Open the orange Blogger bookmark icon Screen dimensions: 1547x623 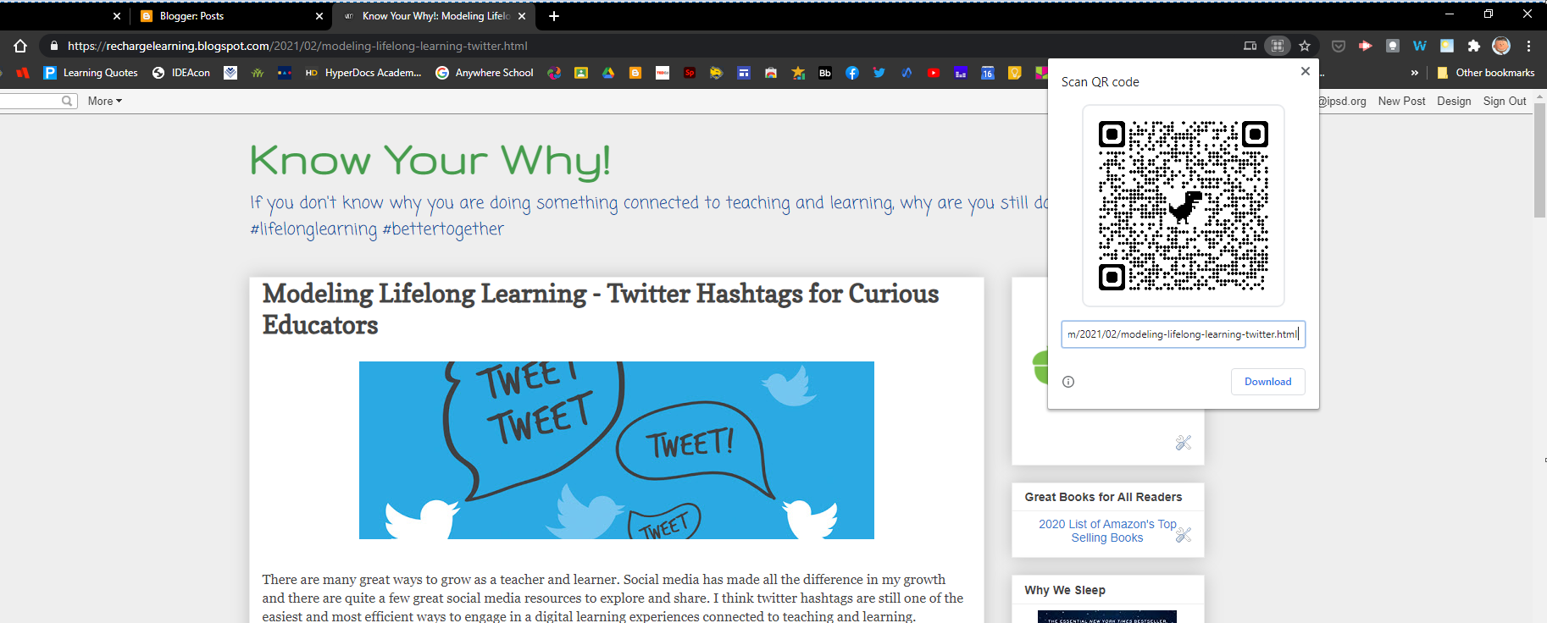635,73
